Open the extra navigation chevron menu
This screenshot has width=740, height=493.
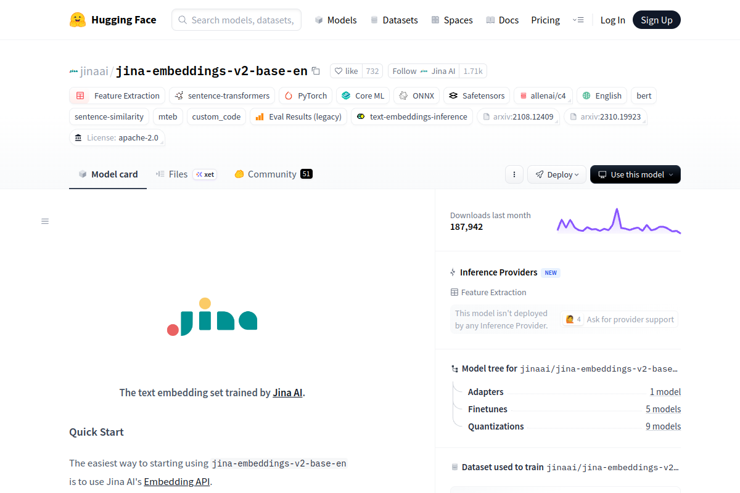578,20
